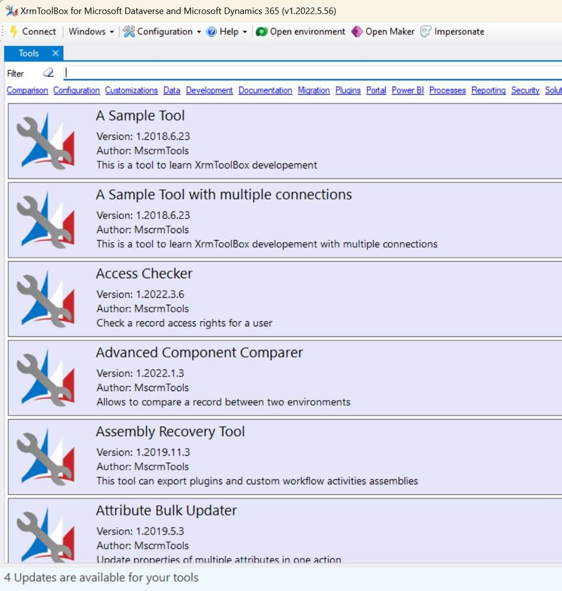Filter by the Configuration category link
562x591 pixels.
click(x=76, y=90)
